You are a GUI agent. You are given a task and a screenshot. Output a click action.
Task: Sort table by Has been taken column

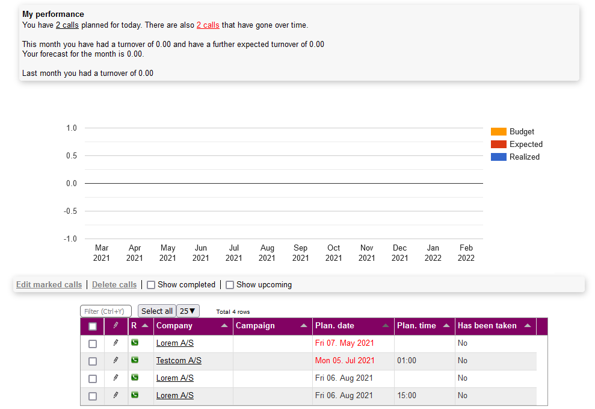[x=528, y=326]
